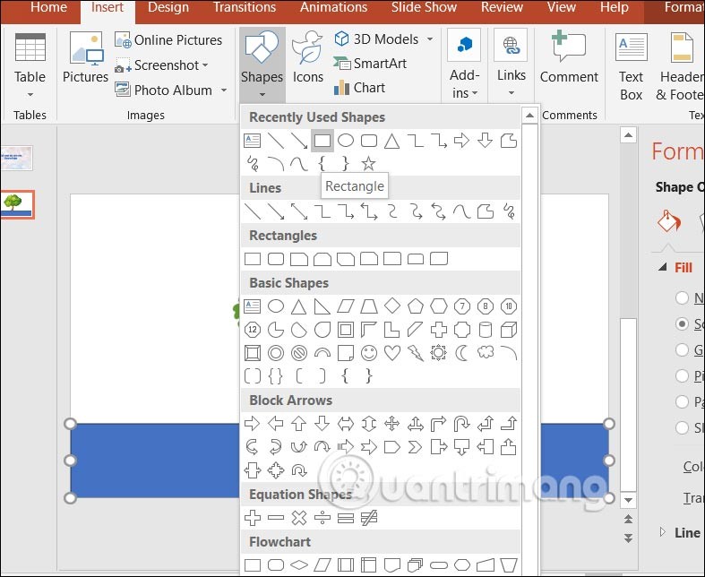705x577 pixels.
Task: Select the Gradient fill radio option
Action: pyautogui.click(x=683, y=350)
